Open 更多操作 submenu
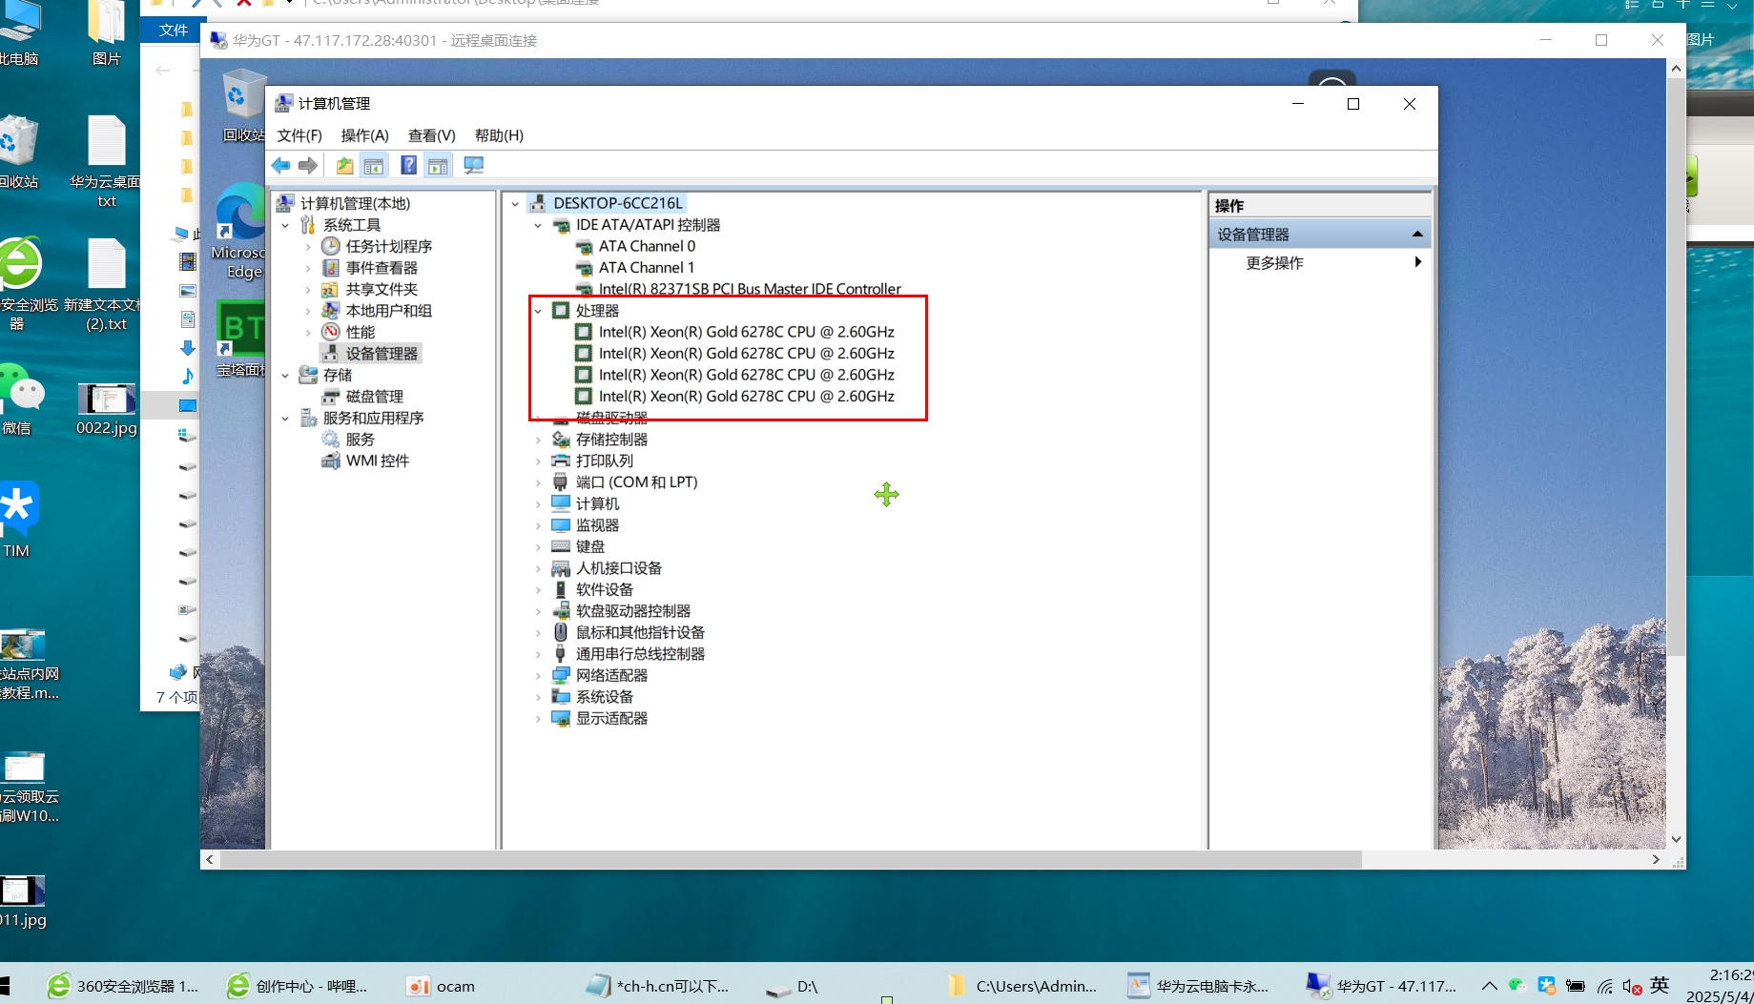The height and width of the screenshot is (1004, 1754). tap(1274, 263)
